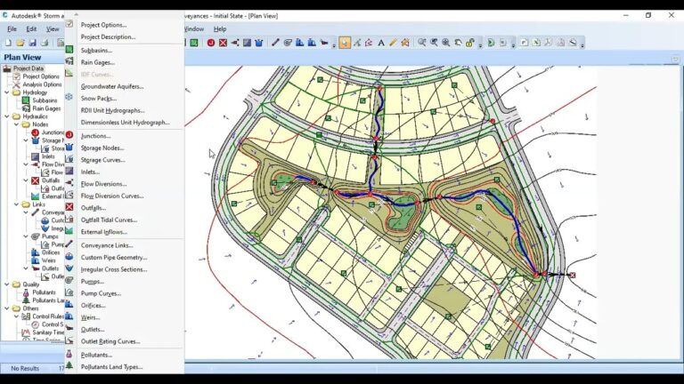This screenshot has height=384, width=684.
Task: Choose Outlet Rating Curves... menu entry
Action: tap(110, 341)
